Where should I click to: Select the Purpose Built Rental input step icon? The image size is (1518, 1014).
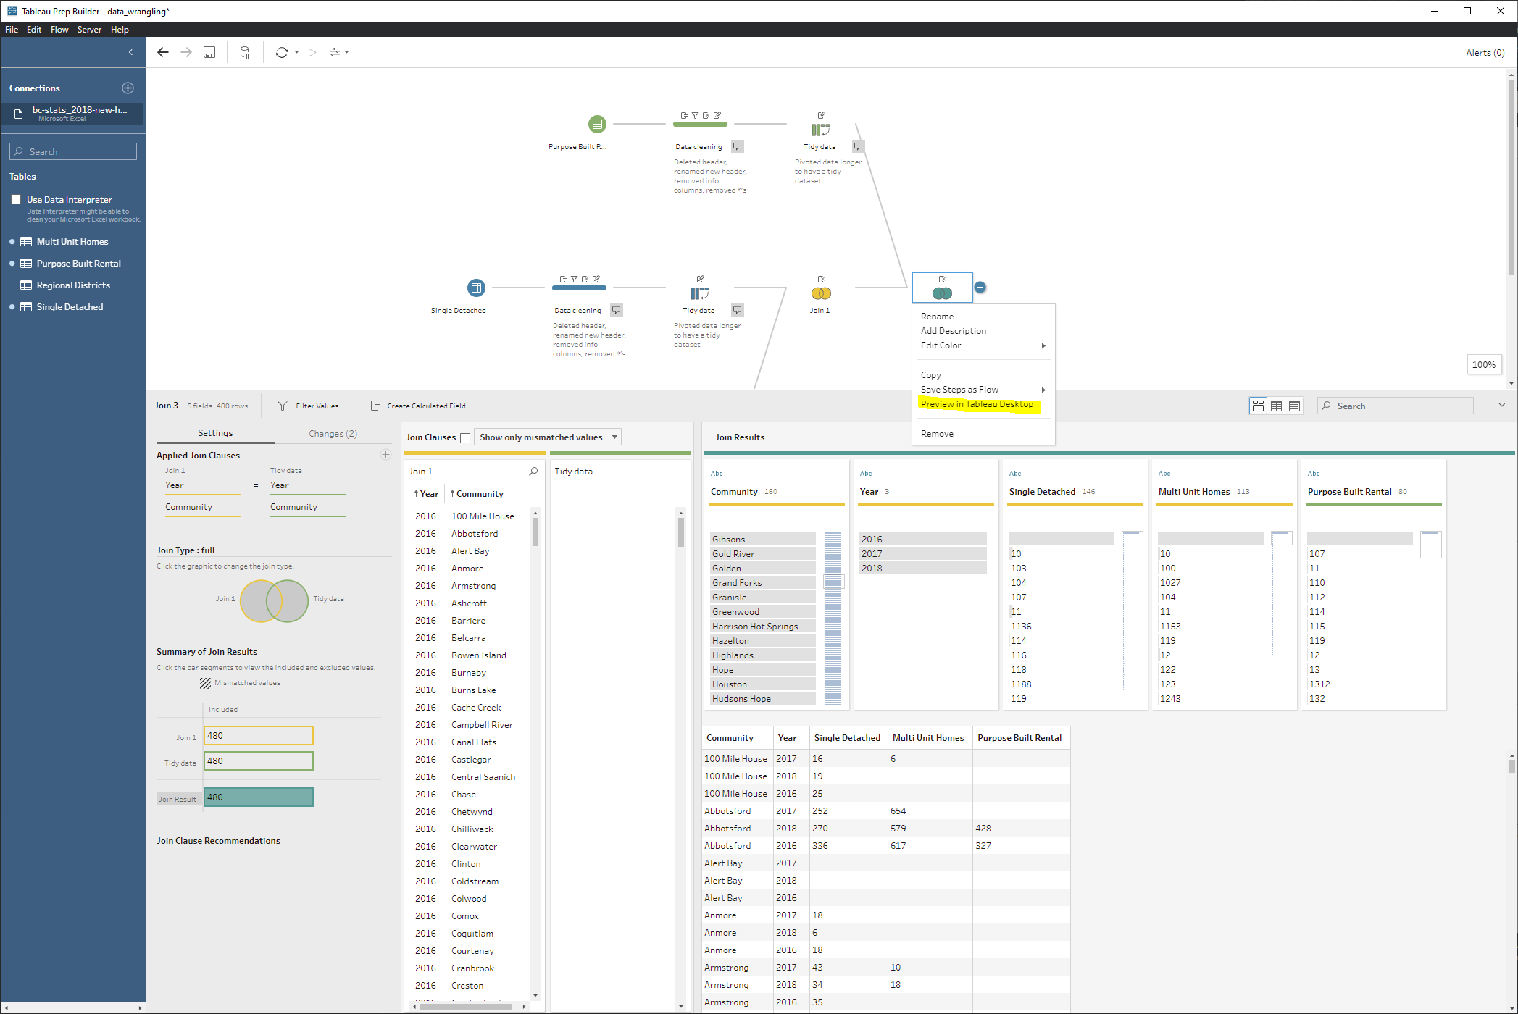597,124
